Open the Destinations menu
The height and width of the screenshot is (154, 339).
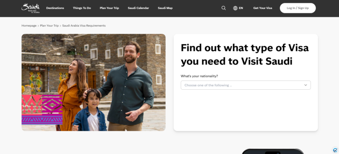point(55,8)
